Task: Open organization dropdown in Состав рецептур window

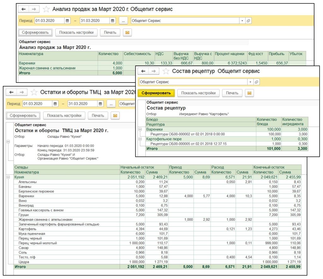Action: (250, 82)
